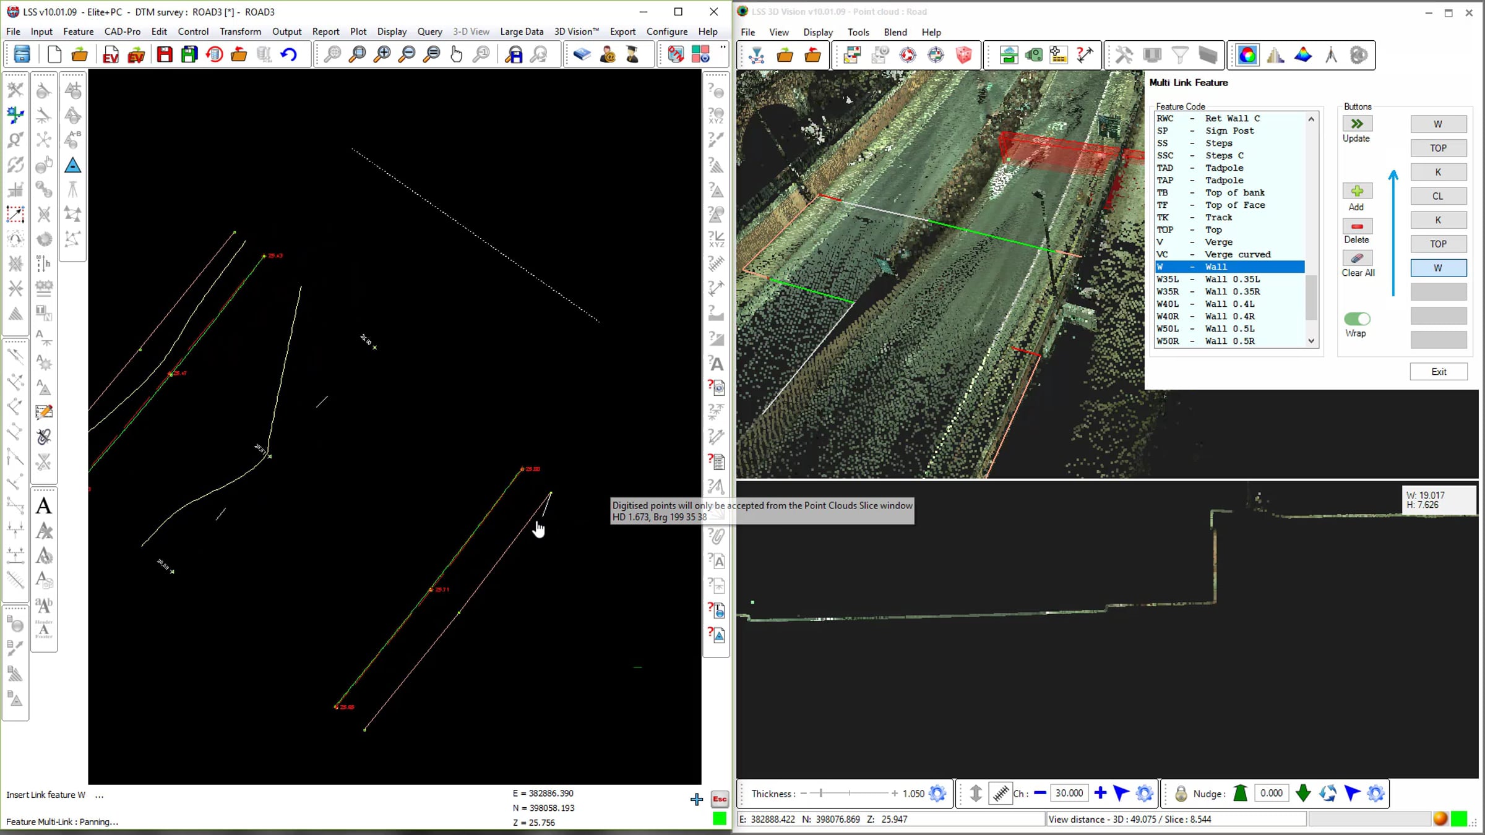Click the red floppy disk Save icon
1485x835 pixels.
click(165, 55)
